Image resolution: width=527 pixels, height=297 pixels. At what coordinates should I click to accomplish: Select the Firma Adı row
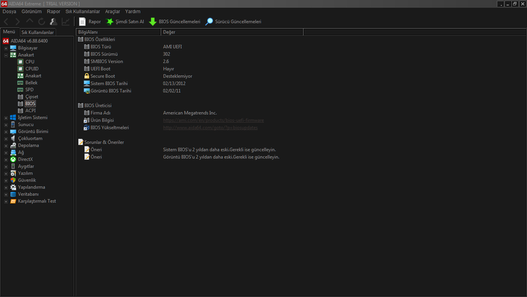tap(100, 113)
